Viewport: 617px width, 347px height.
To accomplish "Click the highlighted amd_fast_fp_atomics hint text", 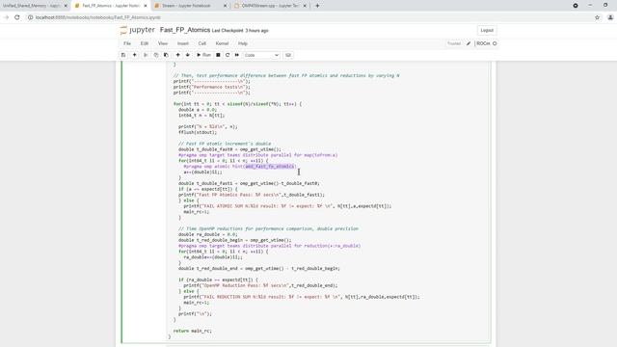I will (270, 167).
